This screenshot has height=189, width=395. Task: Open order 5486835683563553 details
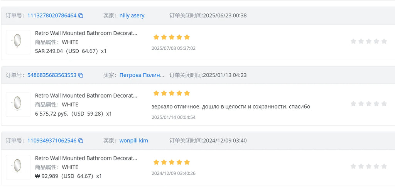[52, 75]
